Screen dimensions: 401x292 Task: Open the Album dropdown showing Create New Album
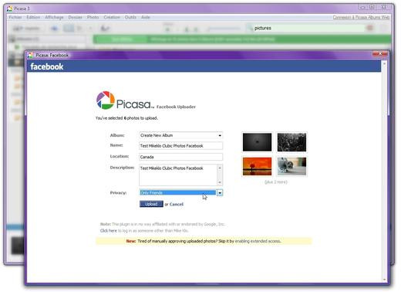(180, 135)
